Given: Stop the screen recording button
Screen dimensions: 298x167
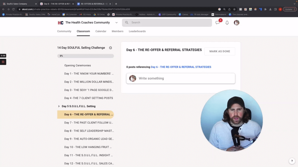Looking at the screenshot, I should coord(3,62).
